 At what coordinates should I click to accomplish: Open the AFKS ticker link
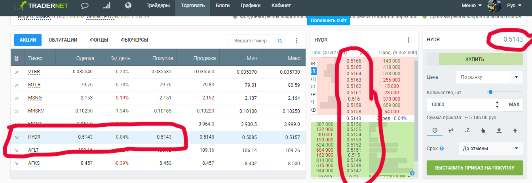pos(34,164)
